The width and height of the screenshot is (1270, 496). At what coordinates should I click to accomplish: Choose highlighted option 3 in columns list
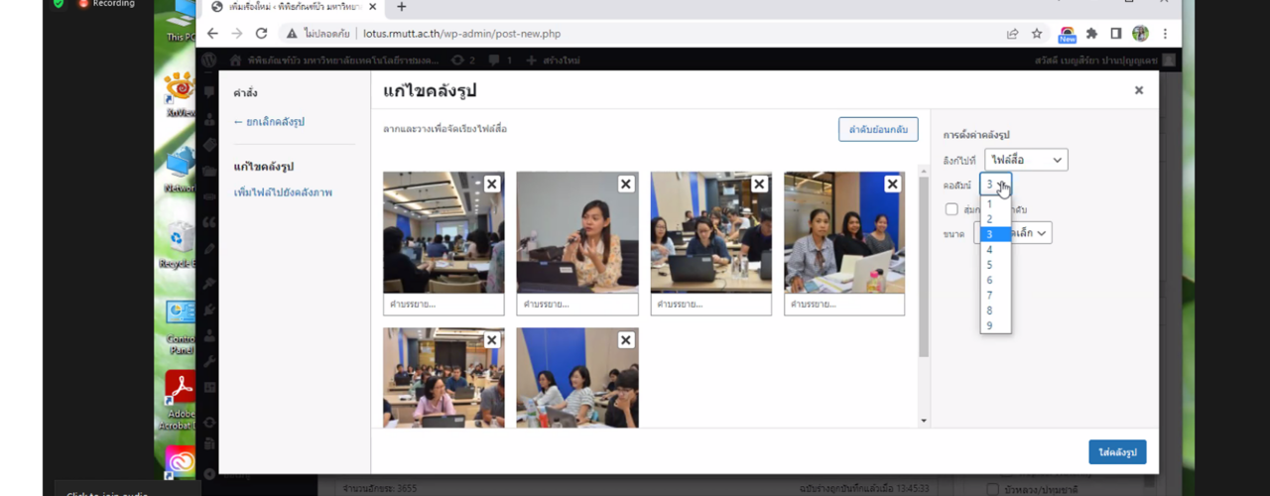coord(995,234)
